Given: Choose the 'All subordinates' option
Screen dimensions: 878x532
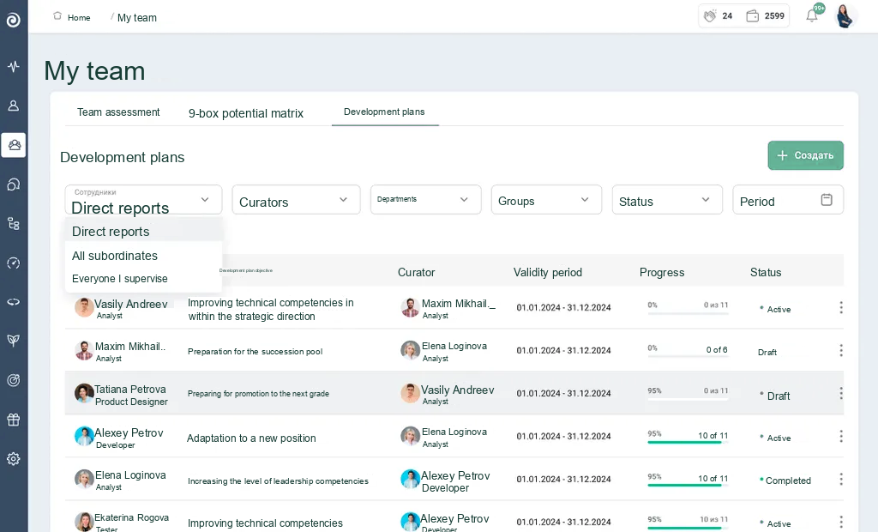Looking at the screenshot, I should (143, 256).
